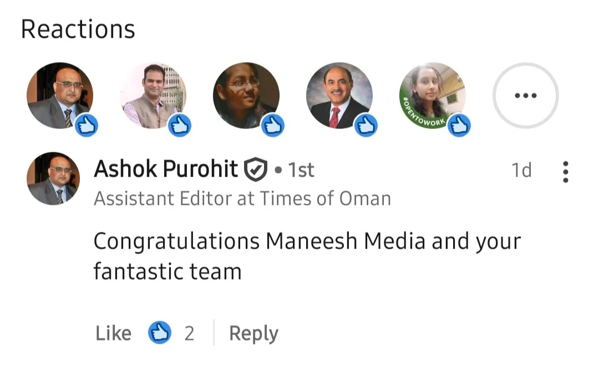Like Ashok Purohit's comment
Viewport: 599px width, 372px height.
pos(113,333)
